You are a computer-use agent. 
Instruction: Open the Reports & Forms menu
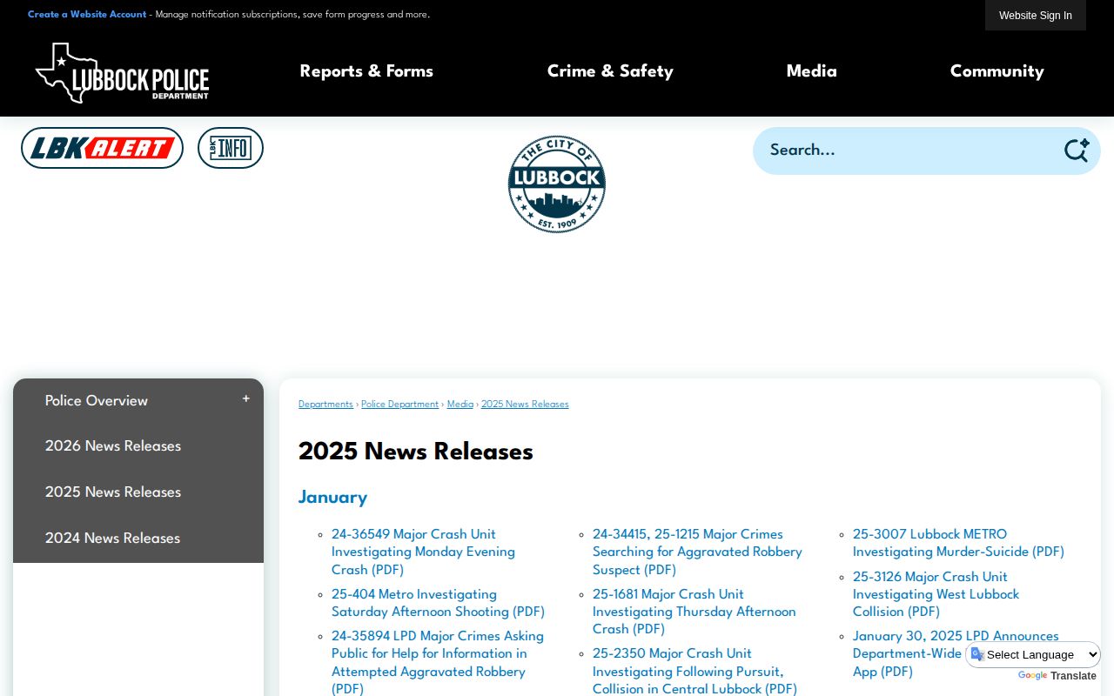(366, 71)
